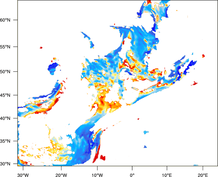218x177 pixels.
Task: Click the 55°N latitude label
Action: pyautogui.click(x=5, y=47)
